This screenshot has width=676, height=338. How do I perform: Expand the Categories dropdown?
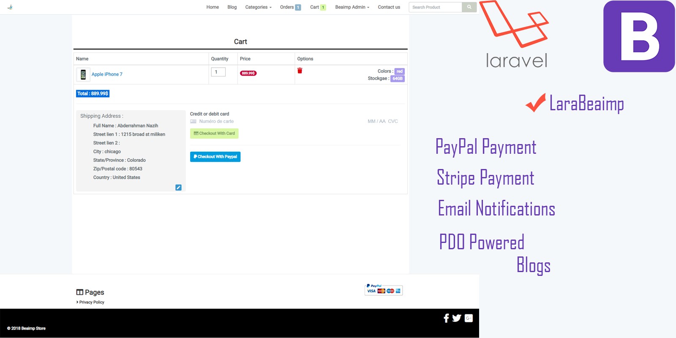coord(258,7)
